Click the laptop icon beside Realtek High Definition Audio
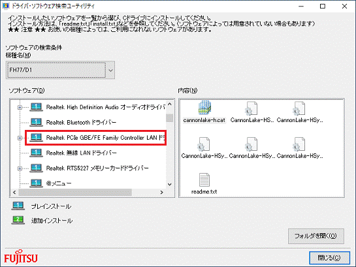Viewport: 356px width, 267px height. click(x=36, y=107)
